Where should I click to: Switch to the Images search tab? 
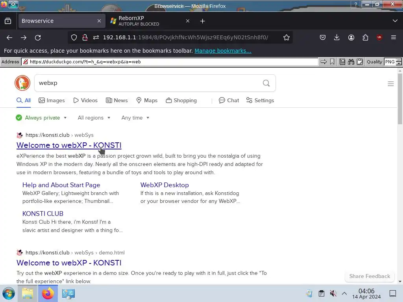[52, 100]
